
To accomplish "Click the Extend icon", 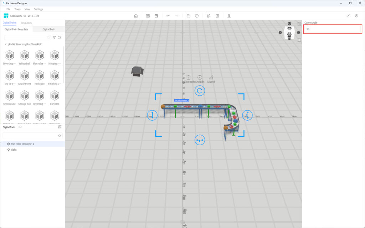I will click(x=211, y=77).
